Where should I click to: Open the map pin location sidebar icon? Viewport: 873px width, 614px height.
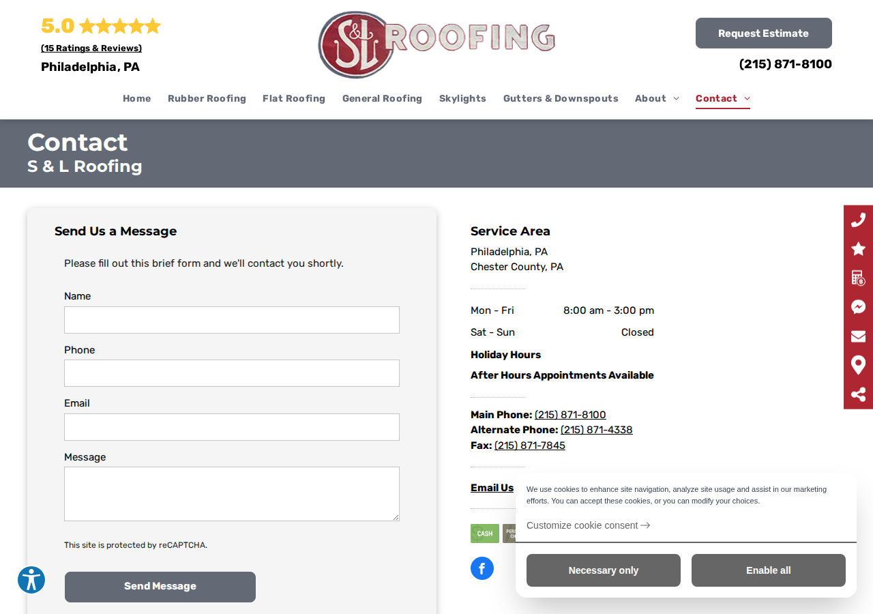tap(858, 365)
